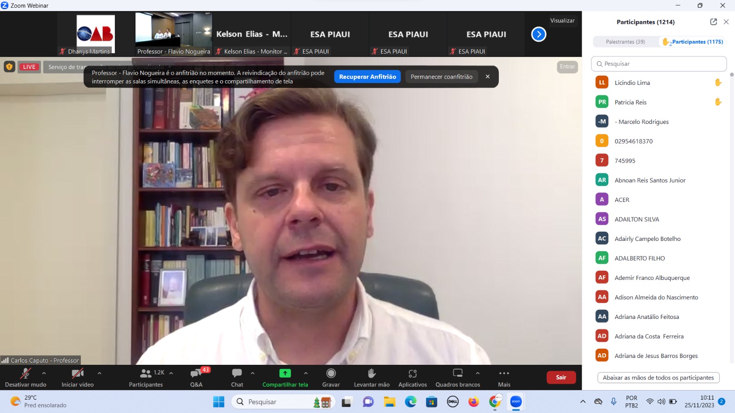Screen dimensions: 735x413
Task: Click Abaixar as mãos de todos os participantes
Action: tap(658, 378)
